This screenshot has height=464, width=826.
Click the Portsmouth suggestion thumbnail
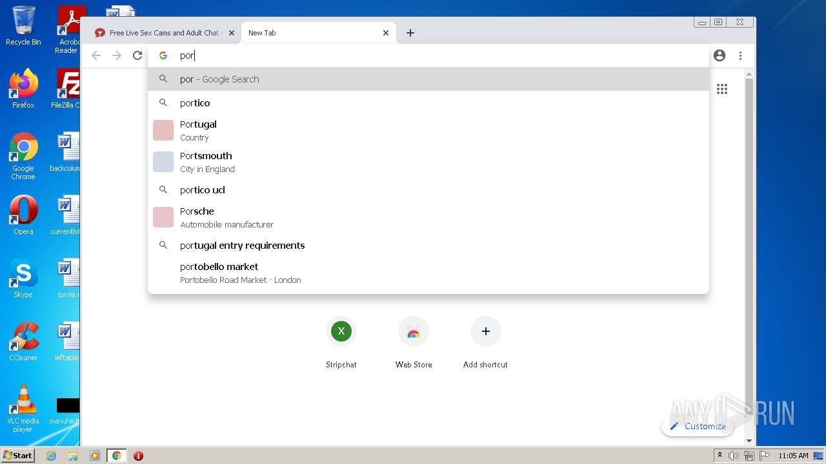click(163, 162)
